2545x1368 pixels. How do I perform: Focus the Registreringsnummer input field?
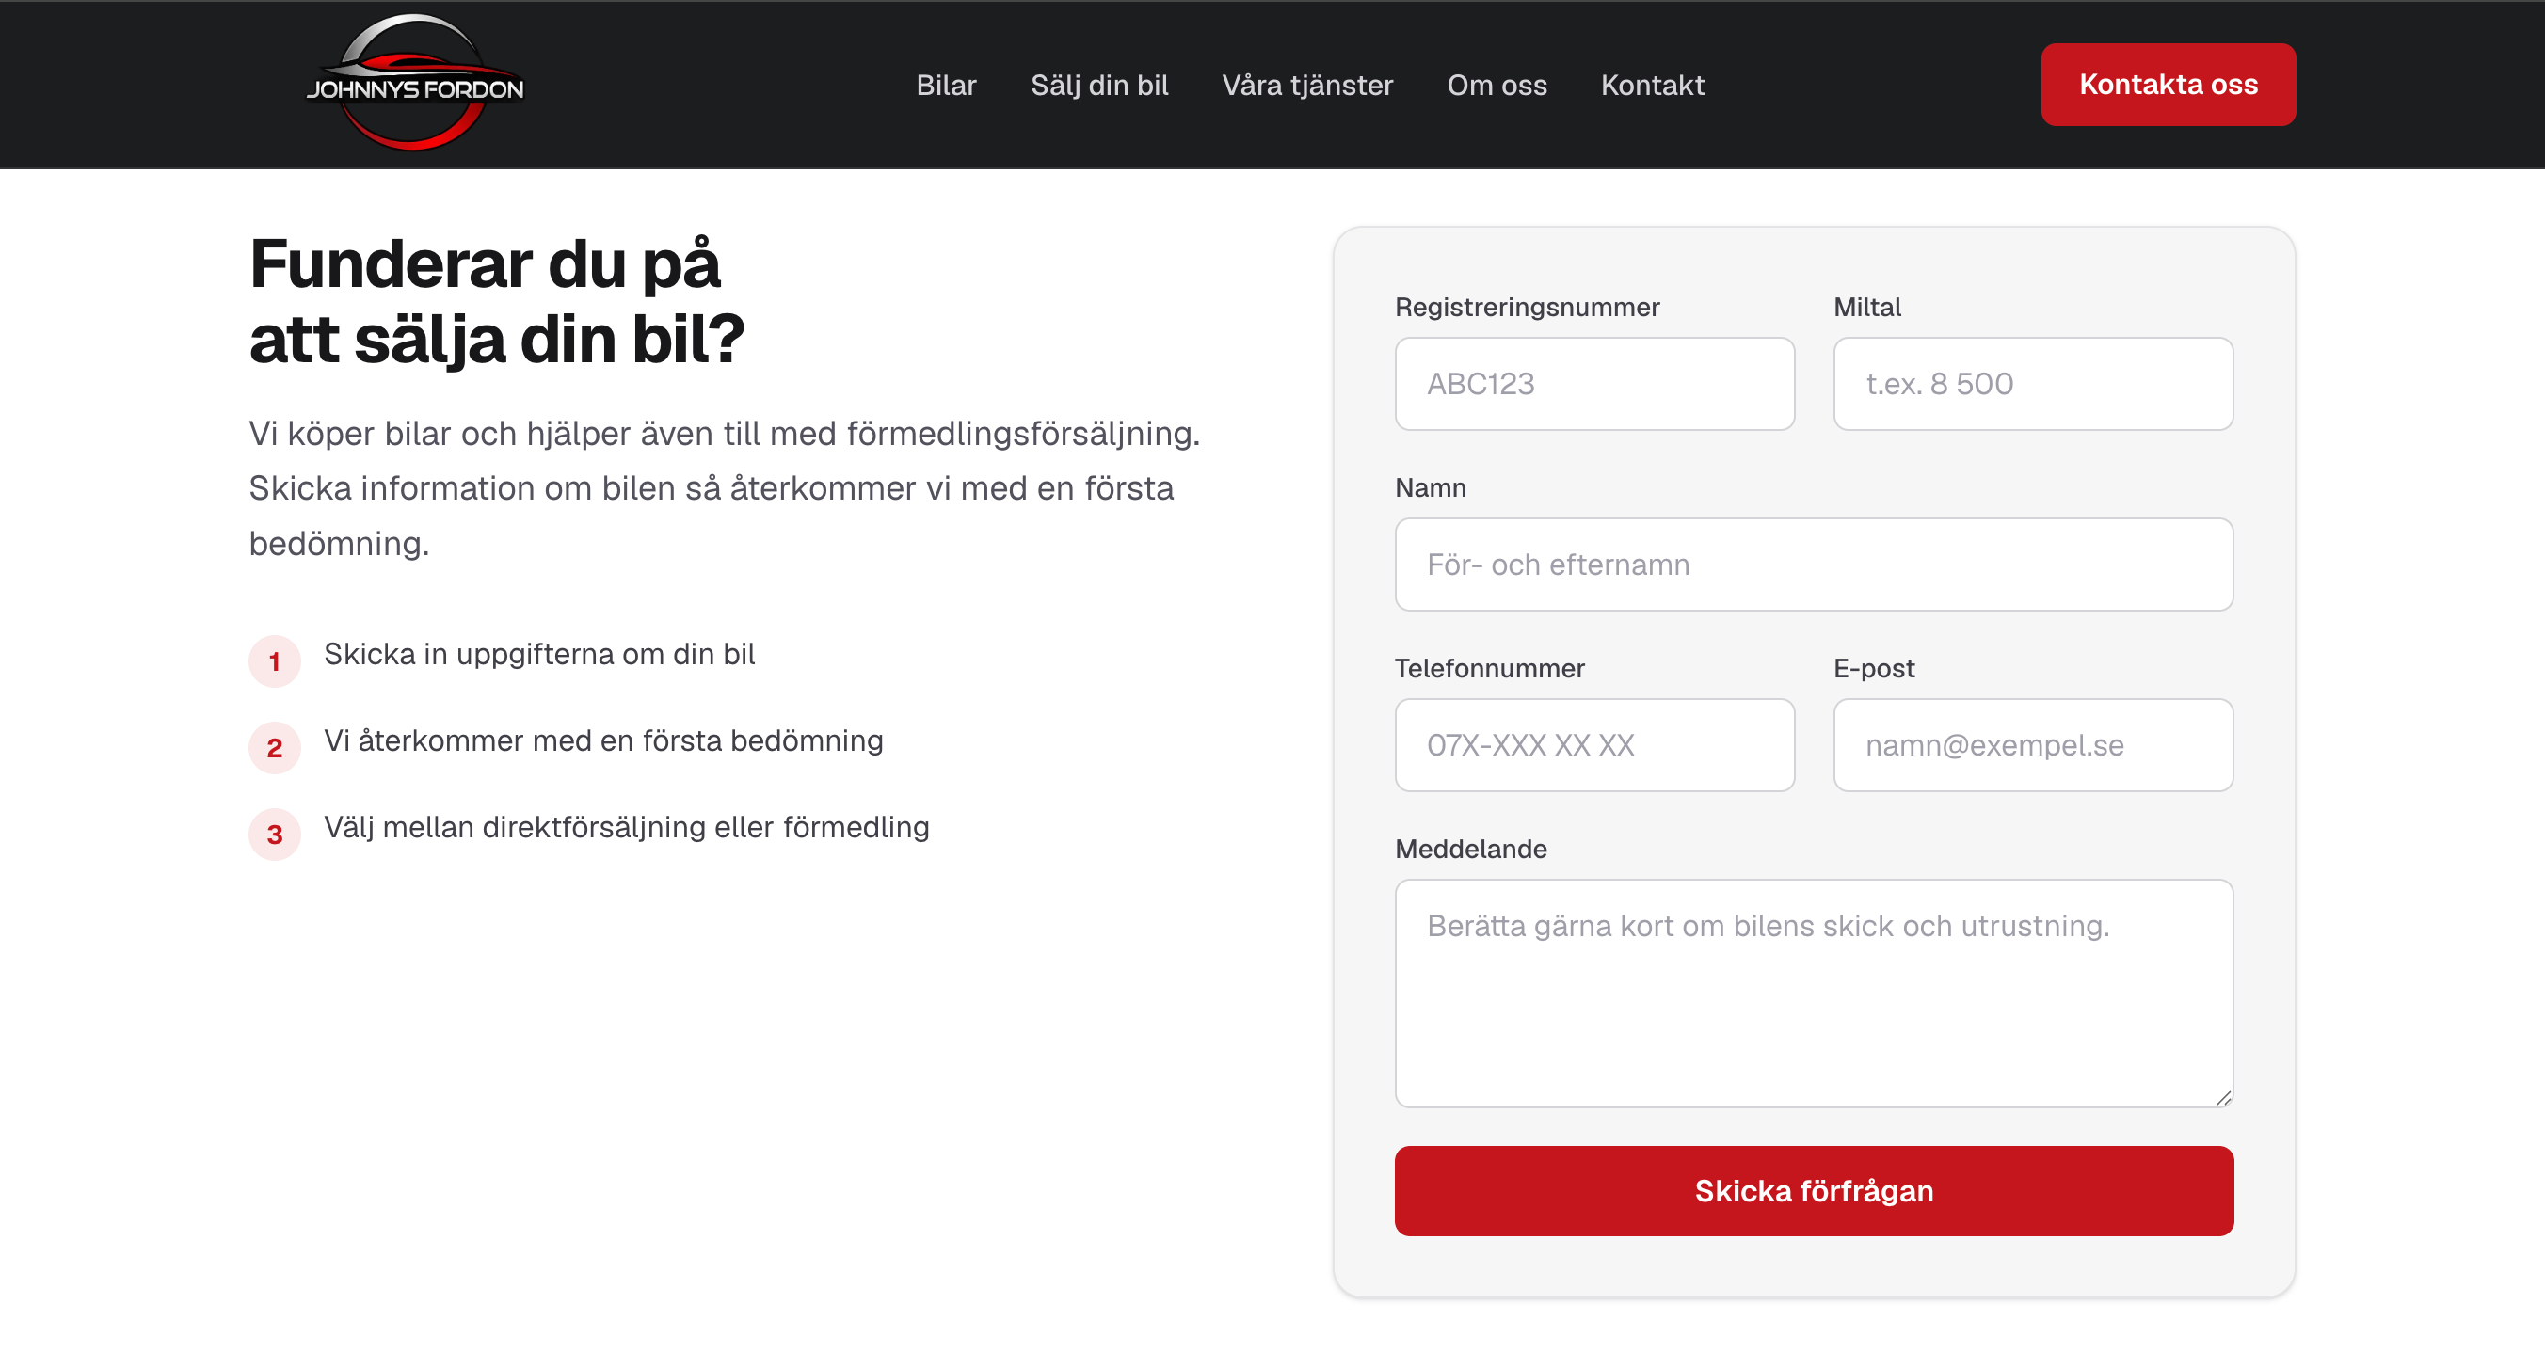tap(1593, 383)
